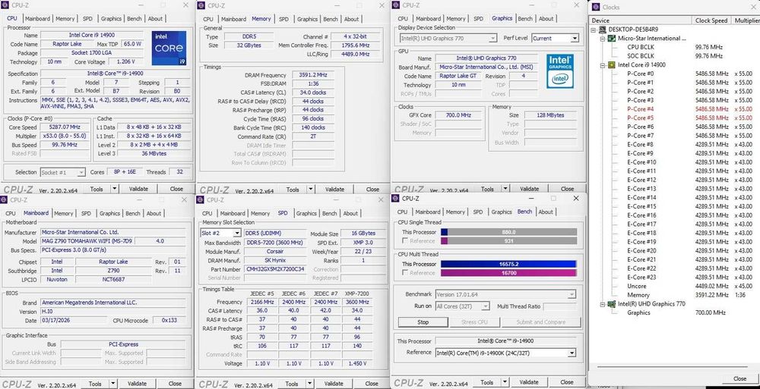Click the CPU Microcode value 0x133
The width and height of the screenshot is (760, 389).
tap(169, 320)
